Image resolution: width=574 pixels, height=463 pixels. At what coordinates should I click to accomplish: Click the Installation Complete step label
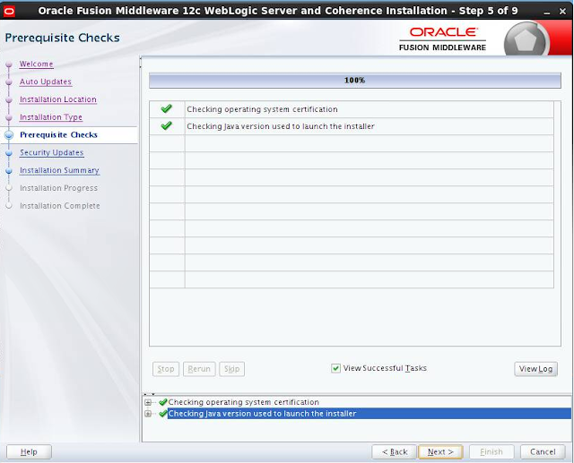point(60,206)
